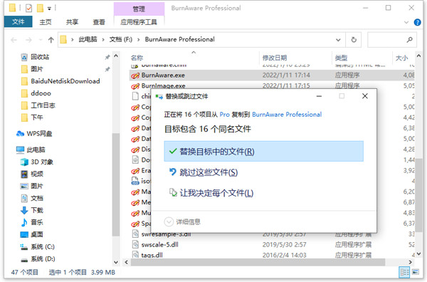Go up one folder level

(51, 40)
